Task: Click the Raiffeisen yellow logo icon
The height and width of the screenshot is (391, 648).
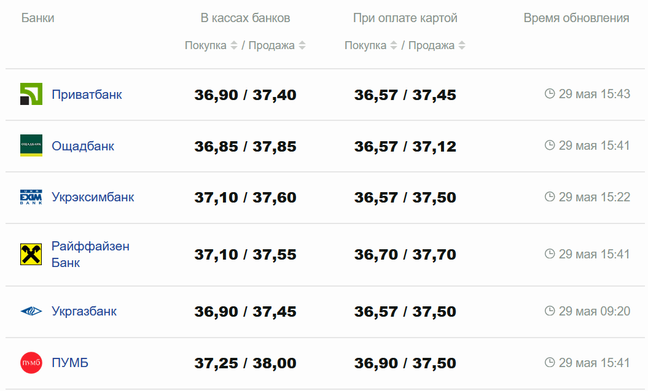Action: pyautogui.click(x=31, y=254)
